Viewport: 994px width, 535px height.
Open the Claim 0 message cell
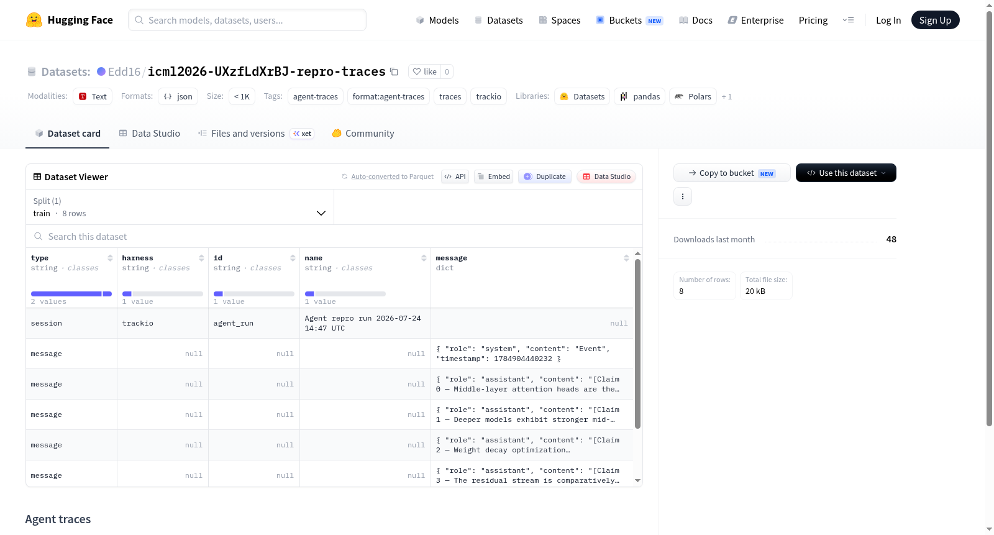pyautogui.click(x=532, y=384)
